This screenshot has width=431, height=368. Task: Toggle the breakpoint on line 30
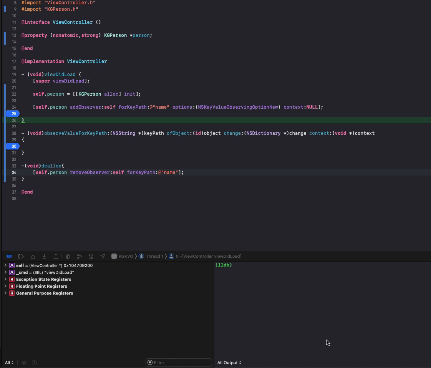click(13, 146)
